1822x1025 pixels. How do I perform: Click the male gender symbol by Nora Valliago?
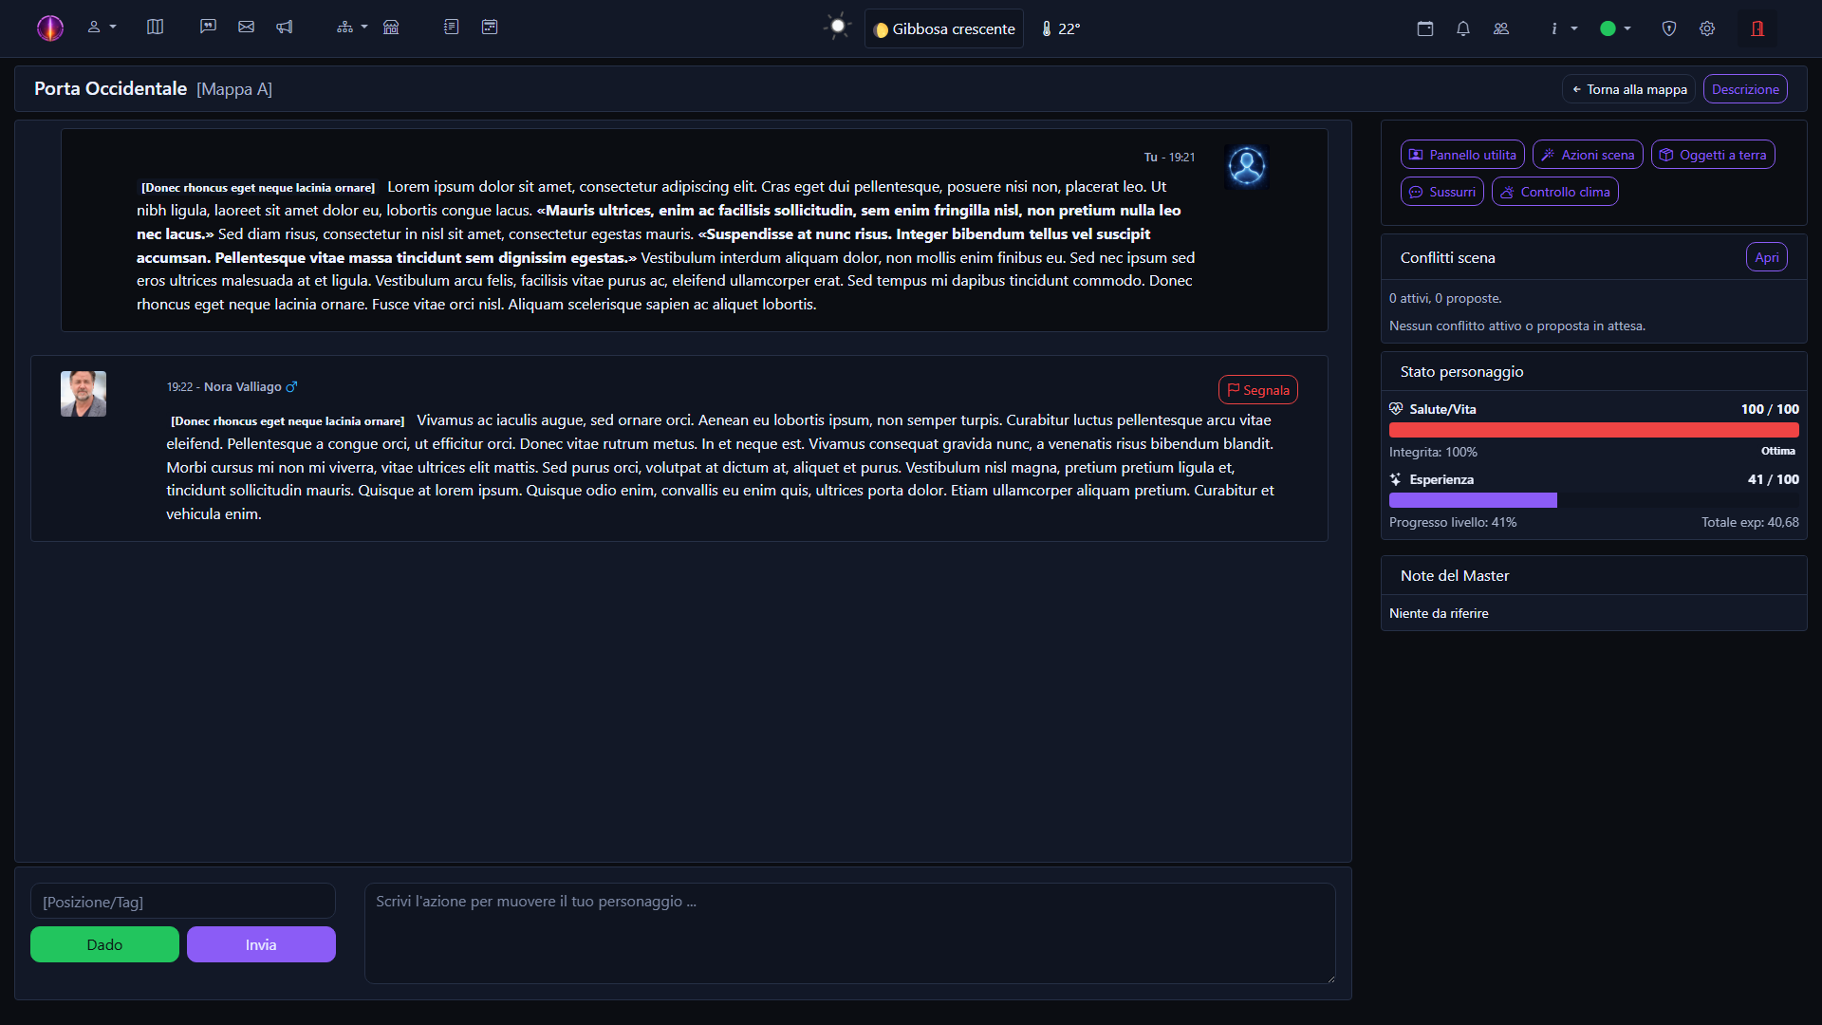[x=291, y=387]
